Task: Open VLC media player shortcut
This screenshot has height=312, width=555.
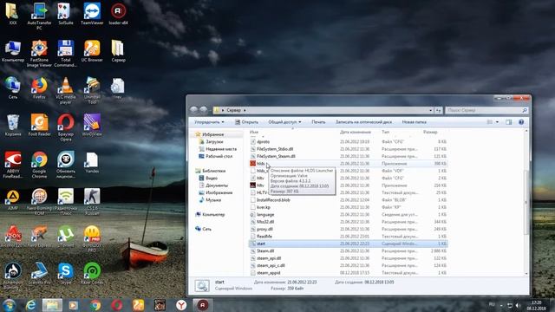Action: coord(66,90)
